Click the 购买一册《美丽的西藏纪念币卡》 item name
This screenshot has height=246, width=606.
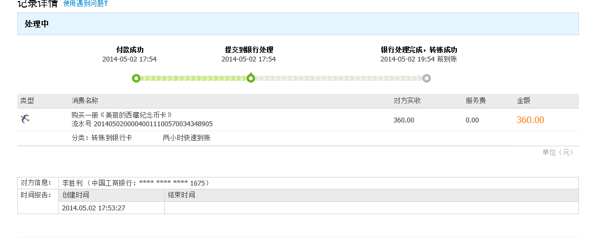coord(122,115)
